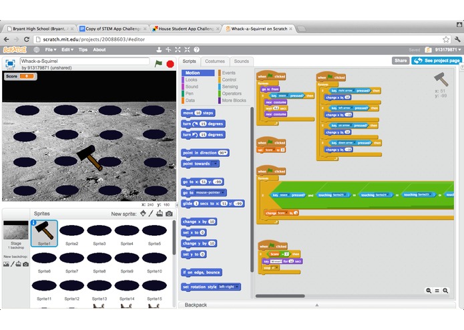Open the point towards target dropdown
The width and height of the screenshot is (464, 330).
click(x=215, y=164)
